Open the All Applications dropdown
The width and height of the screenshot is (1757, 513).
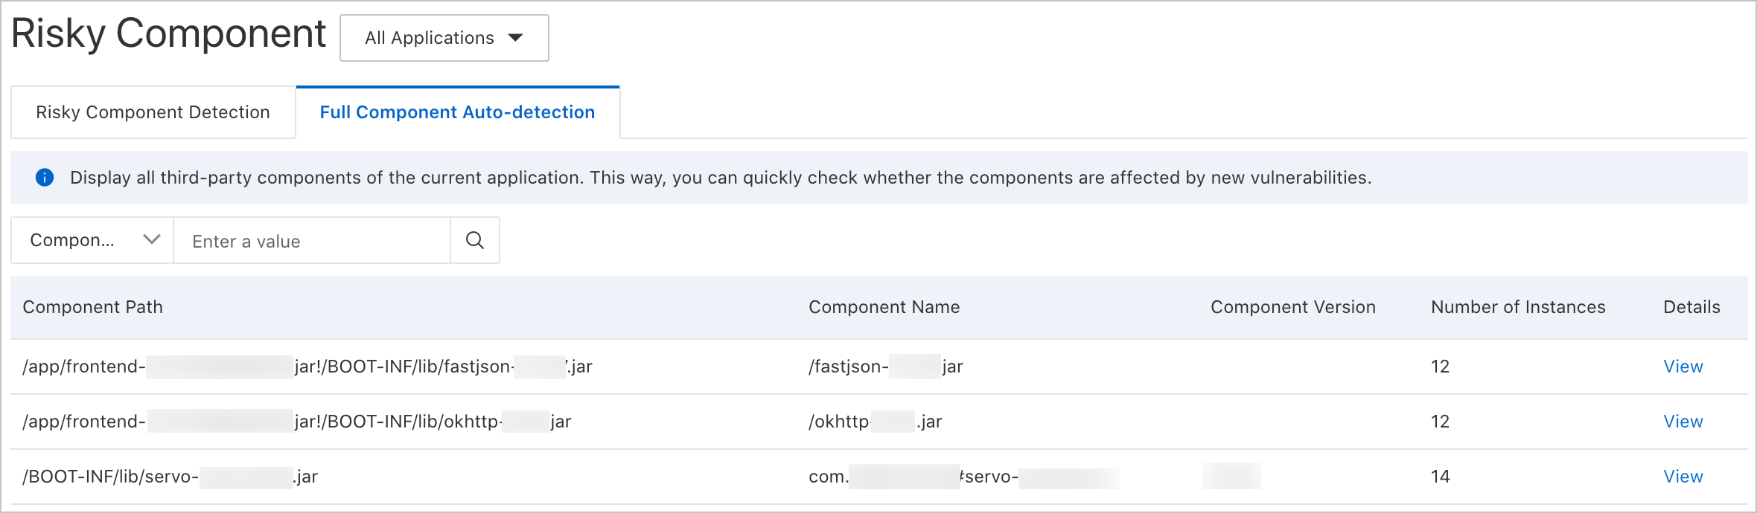[x=444, y=38]
